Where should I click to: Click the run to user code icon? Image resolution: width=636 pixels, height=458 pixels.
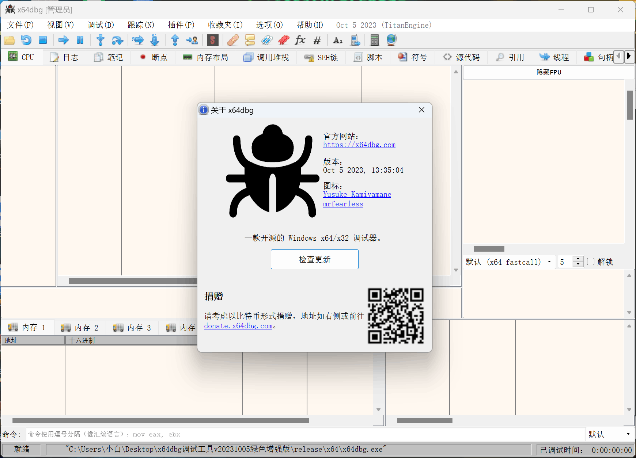click(x=192, y=40)
